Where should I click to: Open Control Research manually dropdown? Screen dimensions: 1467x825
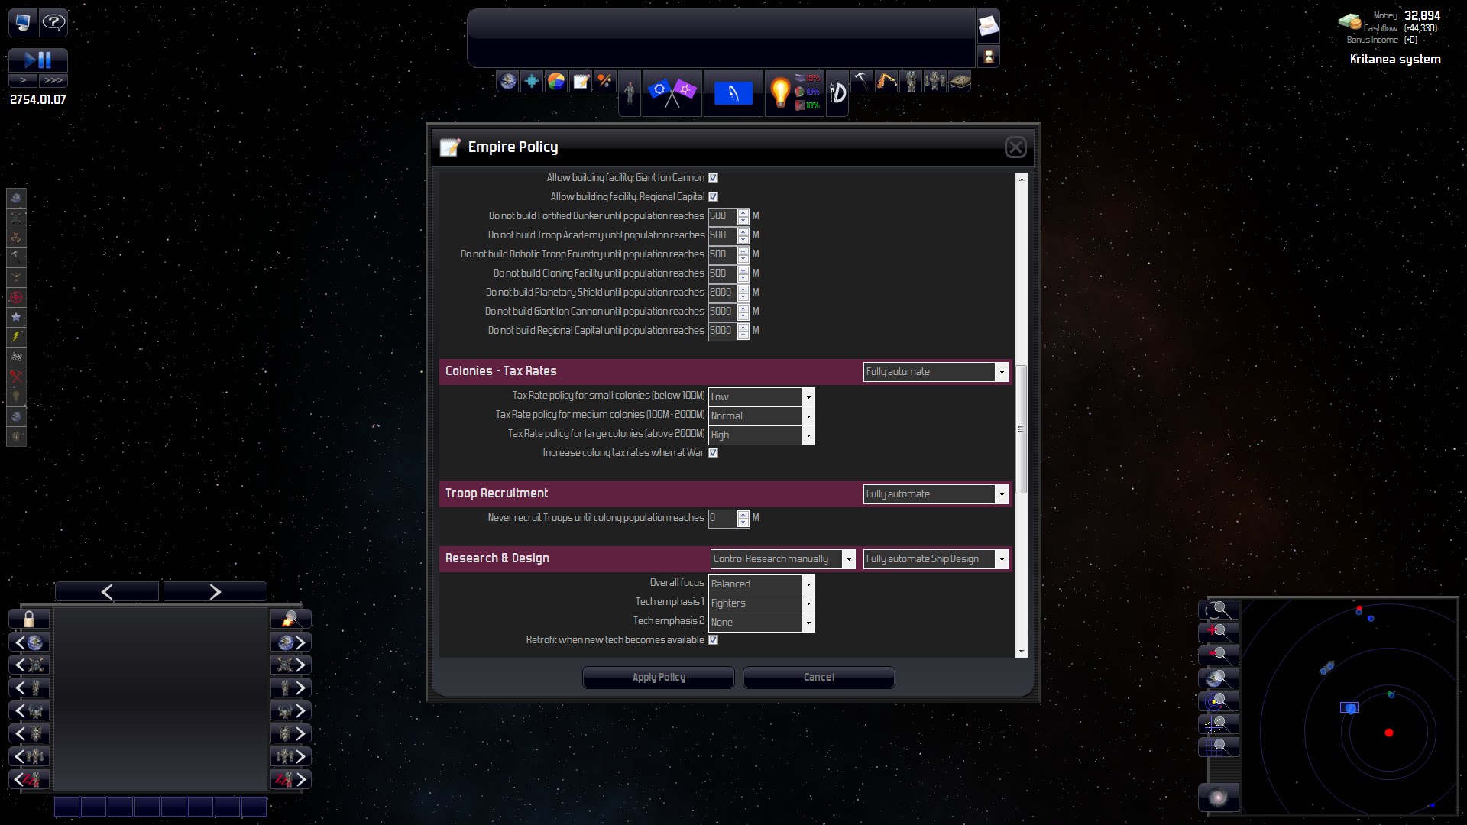point(782,559)
